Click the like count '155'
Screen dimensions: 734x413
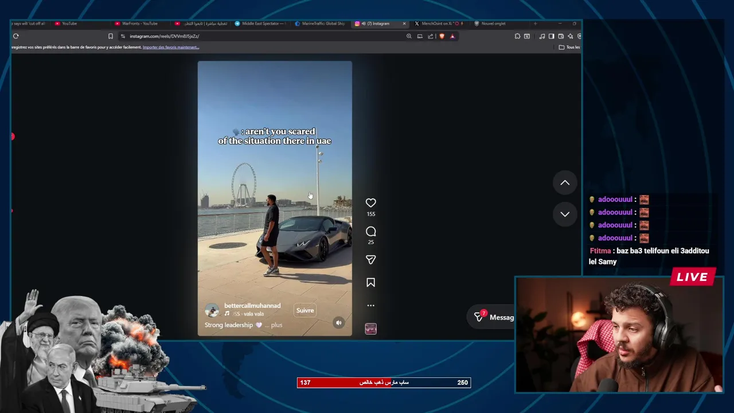tap(371, 214)
